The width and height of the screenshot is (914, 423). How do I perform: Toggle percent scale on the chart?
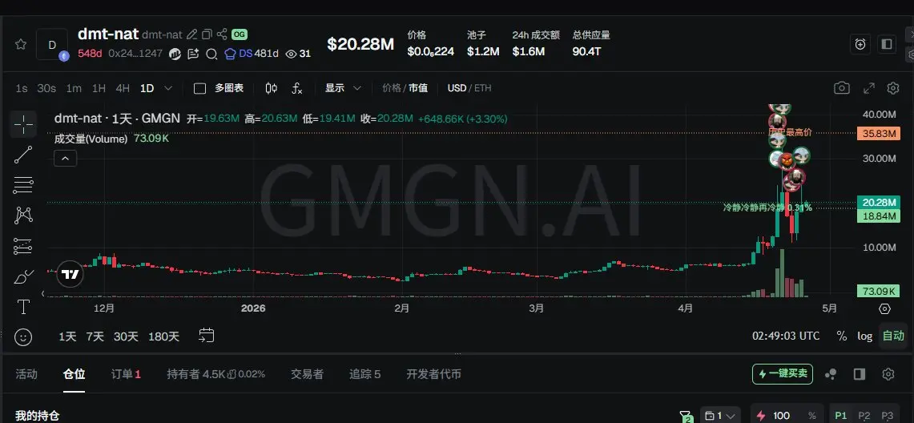[842, 336]
